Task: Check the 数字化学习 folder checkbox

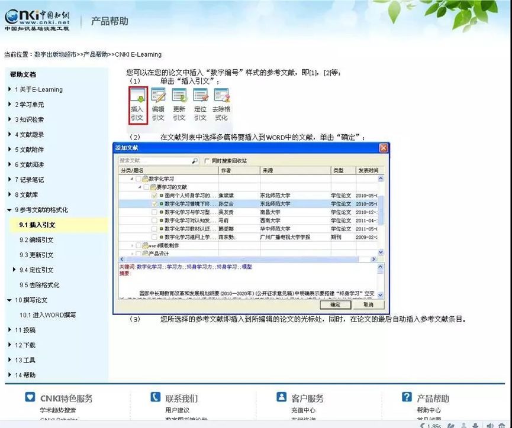Action: click(139, 179)
